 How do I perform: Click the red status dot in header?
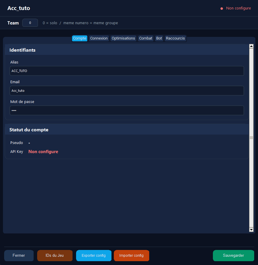point(222,9)
